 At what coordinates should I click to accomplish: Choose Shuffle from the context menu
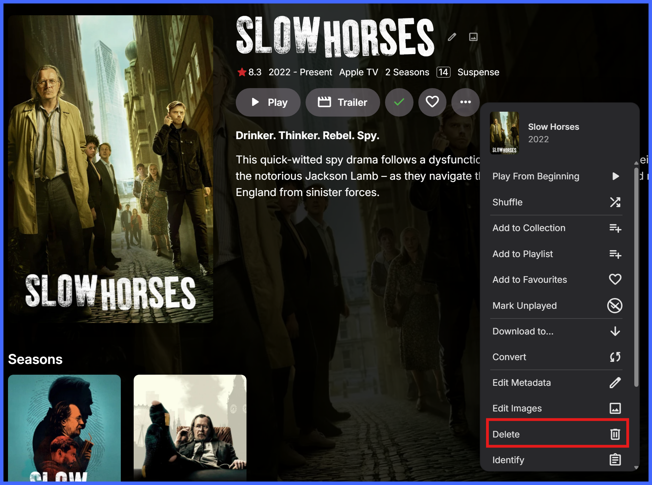coord(556,202)
